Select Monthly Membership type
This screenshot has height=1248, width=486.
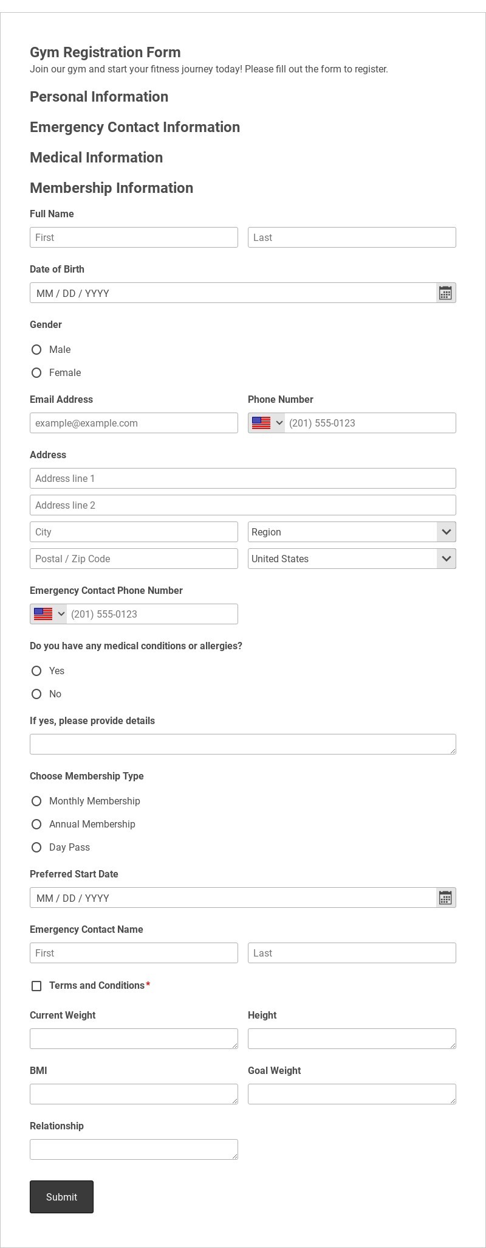pos(36,801)
